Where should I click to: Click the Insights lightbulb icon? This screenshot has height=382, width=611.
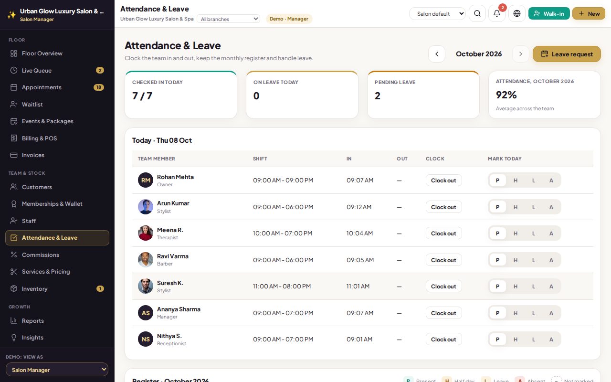14,338
